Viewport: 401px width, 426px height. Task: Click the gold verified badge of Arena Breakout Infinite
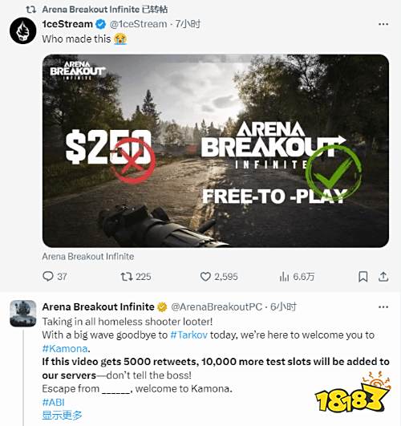162,307
